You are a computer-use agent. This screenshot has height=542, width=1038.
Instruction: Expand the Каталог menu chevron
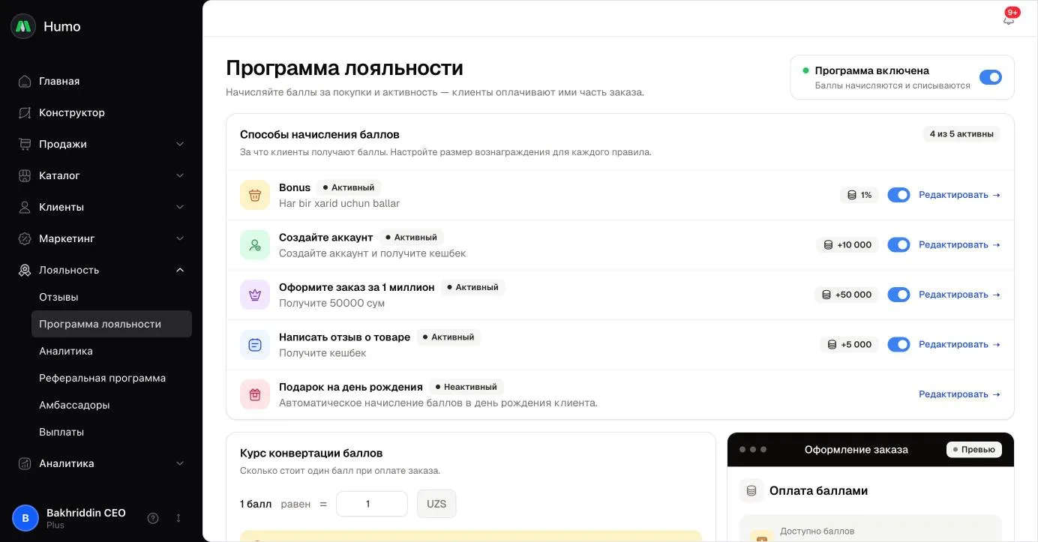tap(180, 175)
